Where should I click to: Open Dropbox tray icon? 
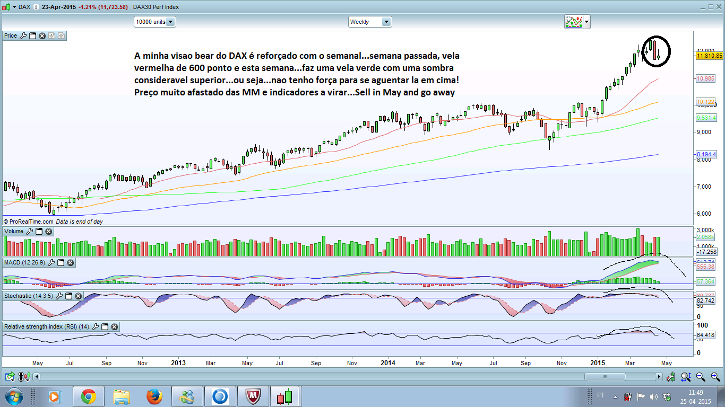pos(667,397)
